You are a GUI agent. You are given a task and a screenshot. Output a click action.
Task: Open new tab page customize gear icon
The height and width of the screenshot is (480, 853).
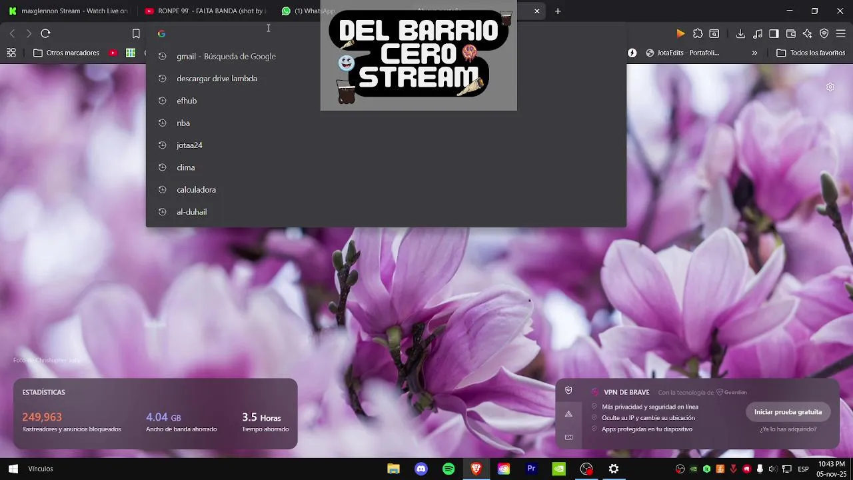(830, 87)
